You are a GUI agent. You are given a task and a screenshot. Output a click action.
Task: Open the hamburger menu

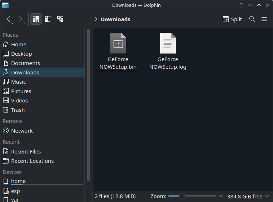point(264,19)
